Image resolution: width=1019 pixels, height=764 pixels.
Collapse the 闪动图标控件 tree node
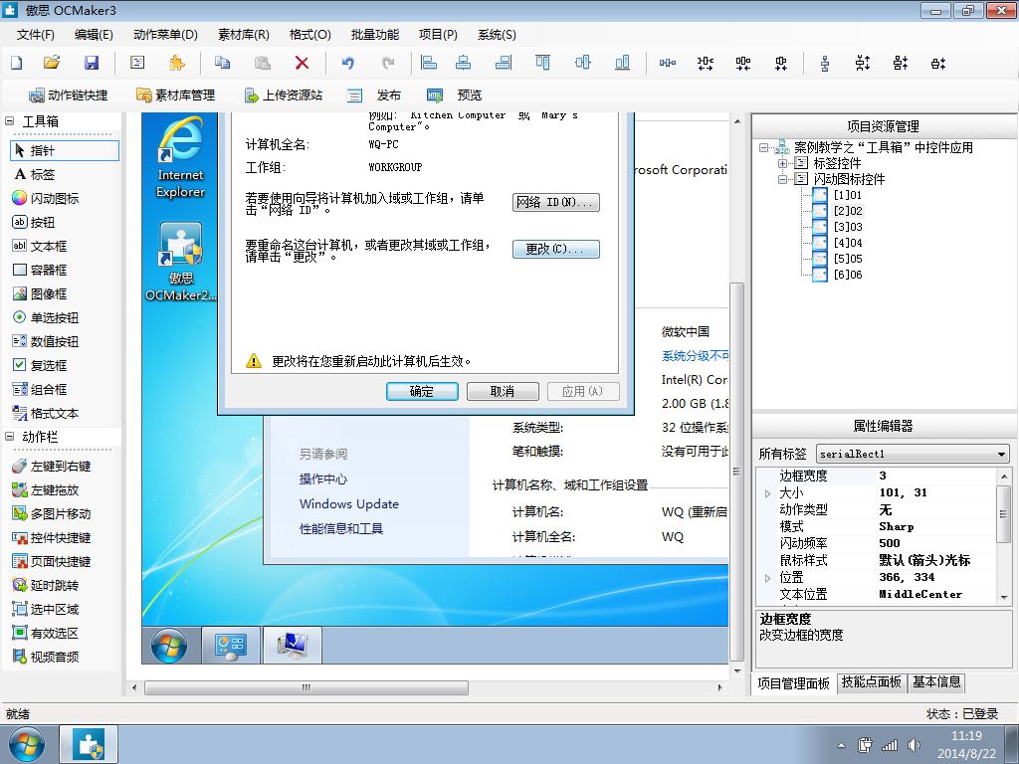click(x=783, y=179)
